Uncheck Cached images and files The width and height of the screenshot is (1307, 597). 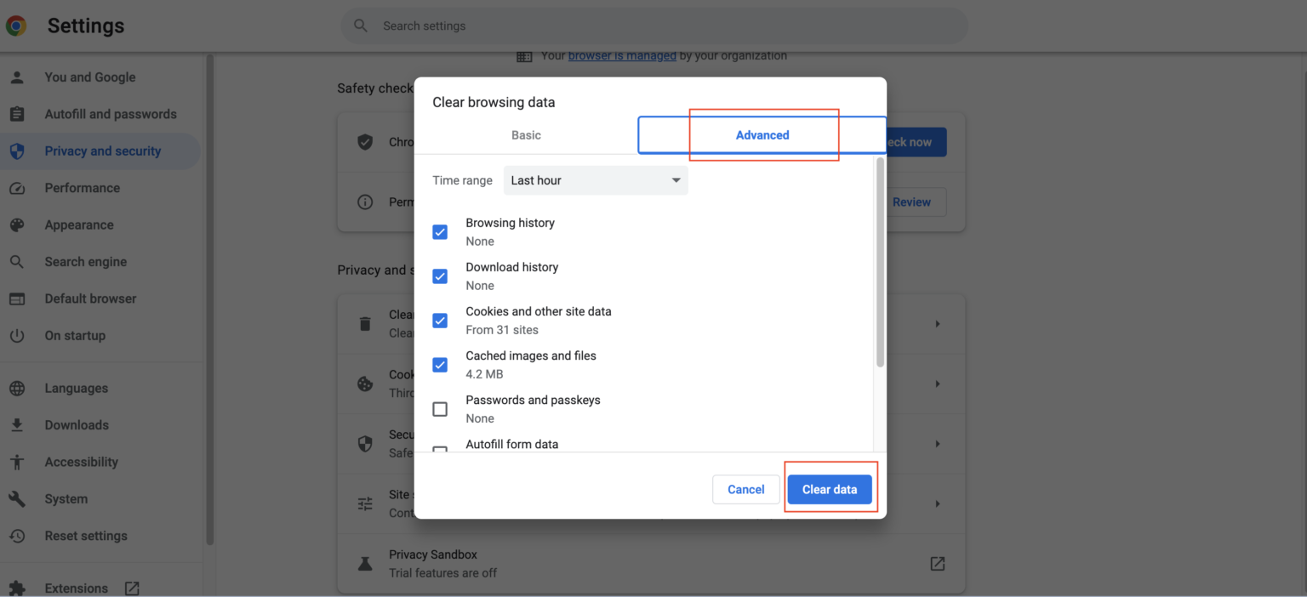(x=440, y=364)
